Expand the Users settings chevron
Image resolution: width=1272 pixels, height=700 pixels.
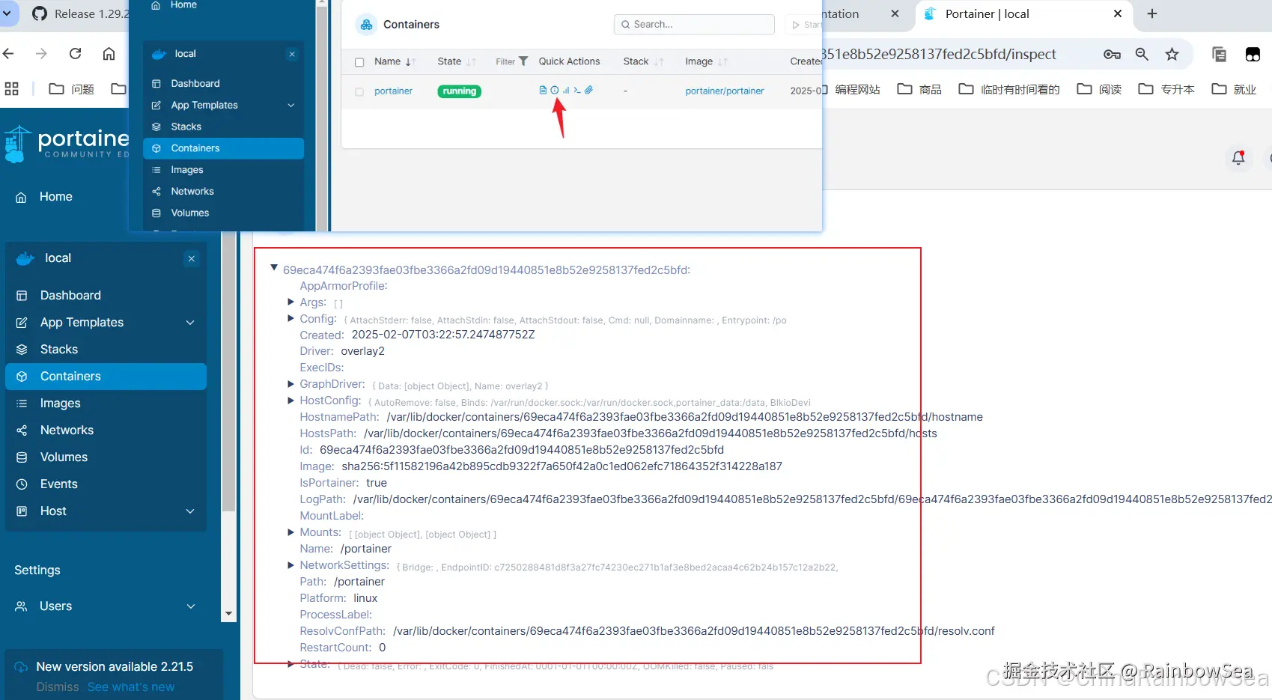[191, 606]
